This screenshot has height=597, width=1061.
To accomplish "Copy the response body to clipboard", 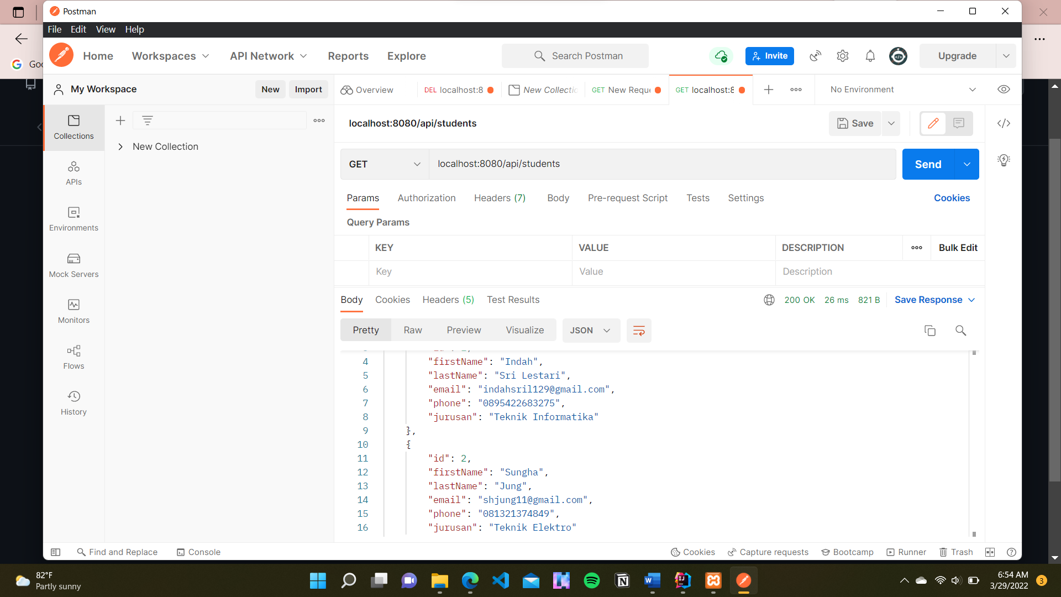I will coord(930,330).
